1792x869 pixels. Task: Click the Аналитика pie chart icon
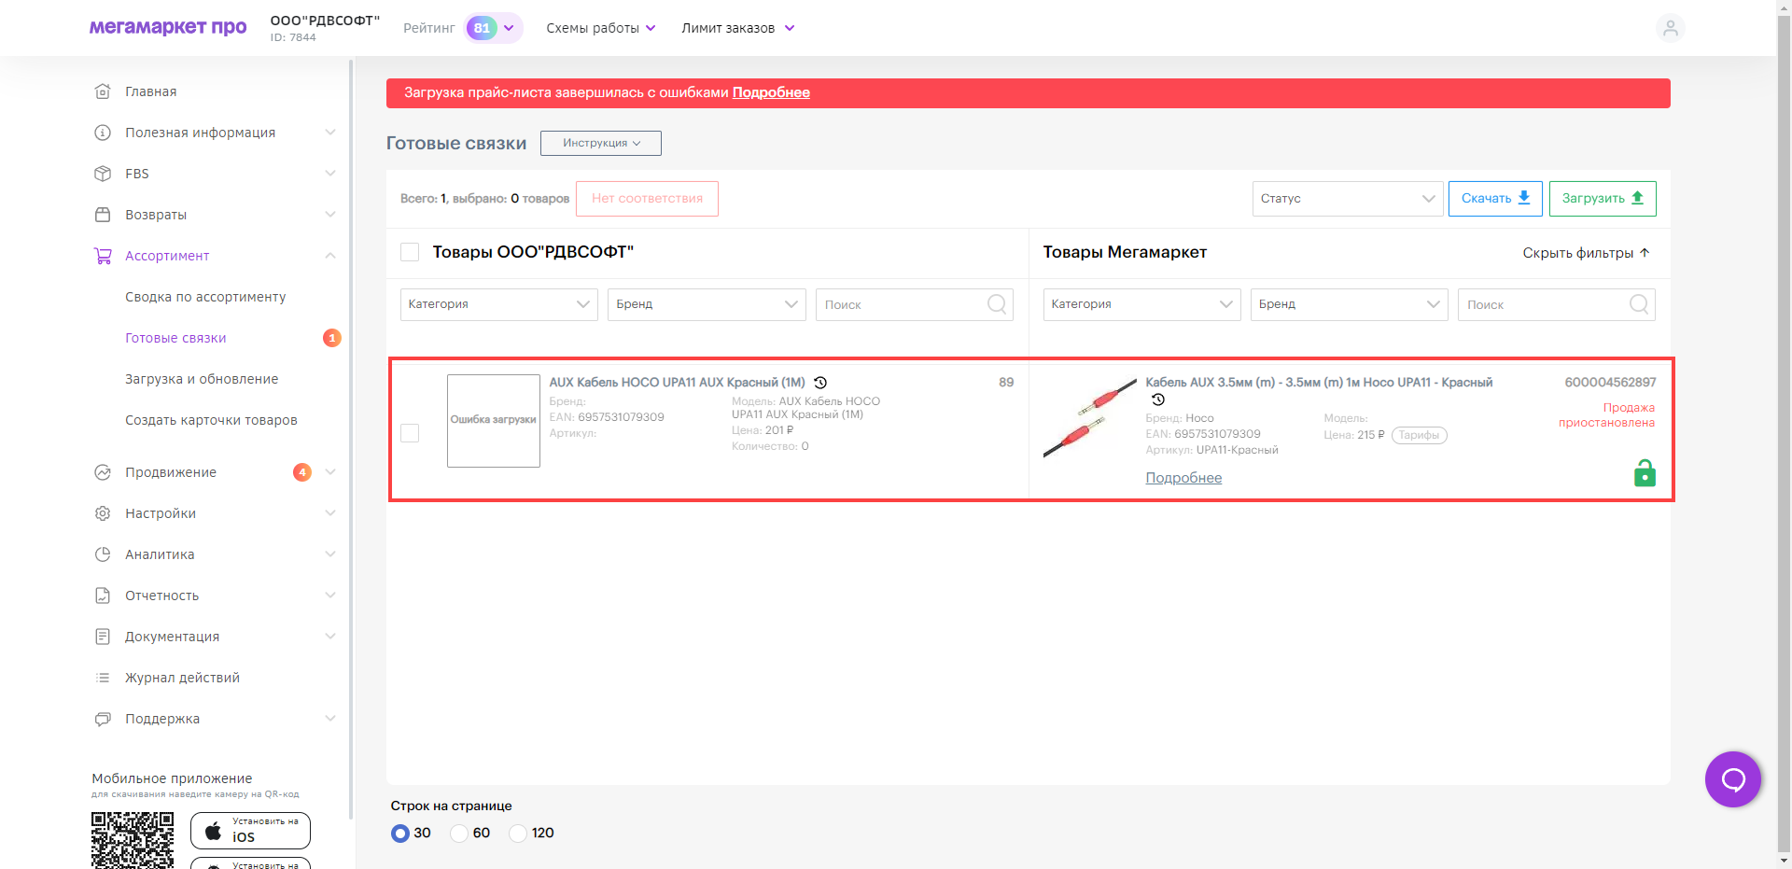point(103,554)
